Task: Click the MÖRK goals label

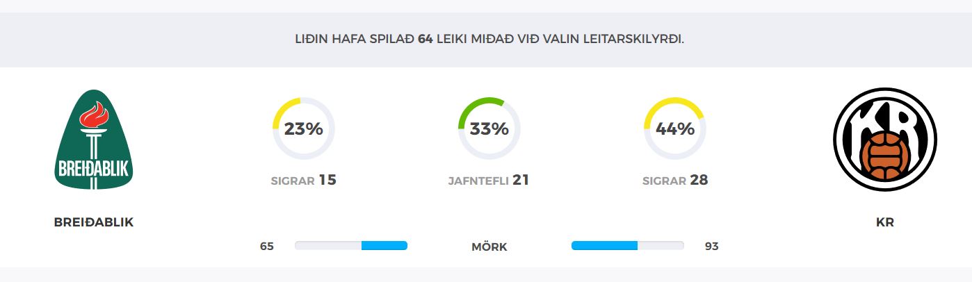Action: [489, 247]
